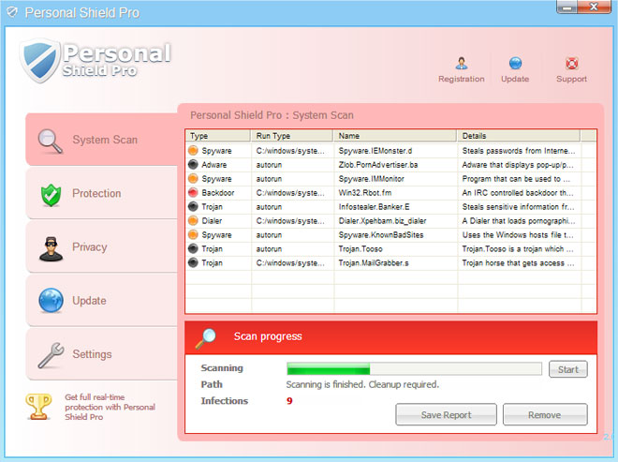The width and height of the screenshot is (618, 462).
Task: Click red icon beside Backdoor Win32.Rbot.fm
Action: pyautogui.click(x=193, y=192)
